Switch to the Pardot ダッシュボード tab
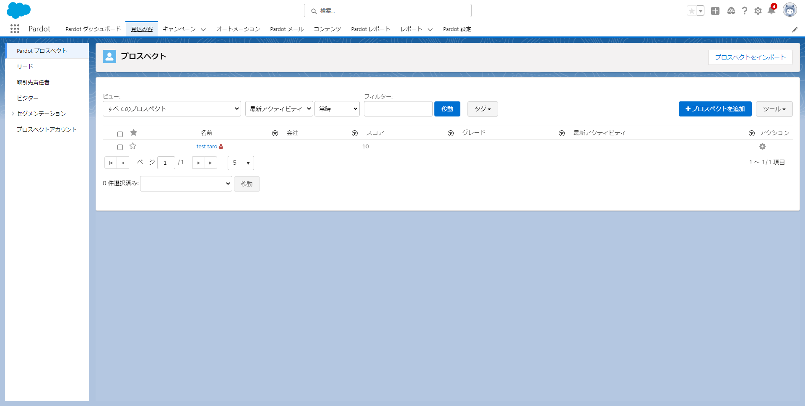805x406 pixels. (93, 29)
